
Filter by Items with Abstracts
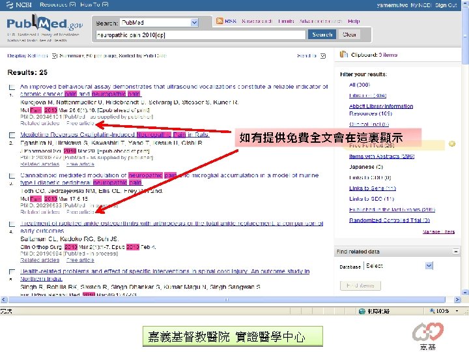tap(382, 156)
